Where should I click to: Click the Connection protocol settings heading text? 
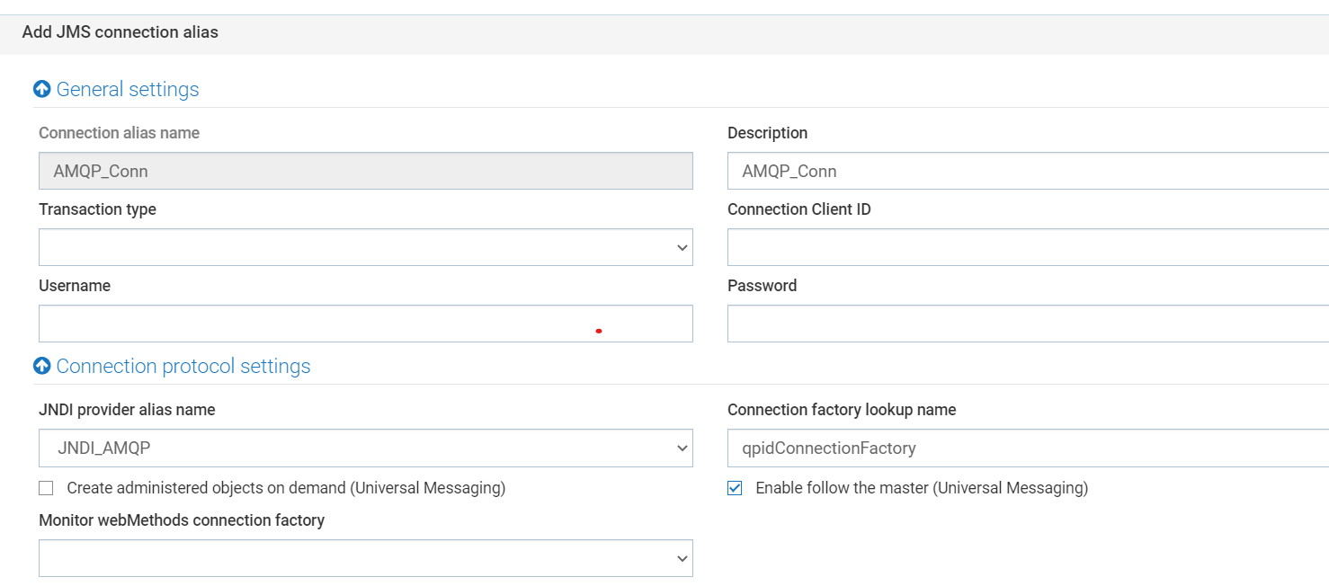coord(183,366)
